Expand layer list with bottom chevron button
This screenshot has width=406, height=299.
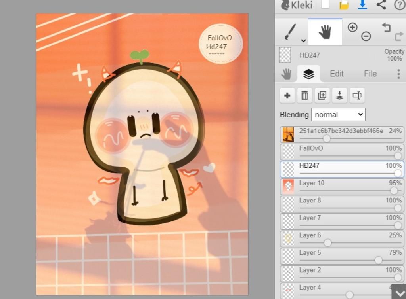(x=398, y=292)
